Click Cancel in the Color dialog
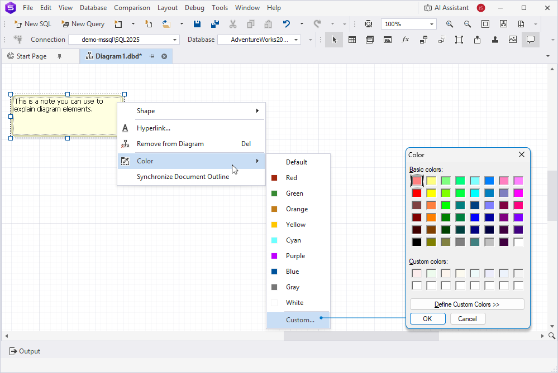Screen dimensions: 558x373 pos(468,319)
